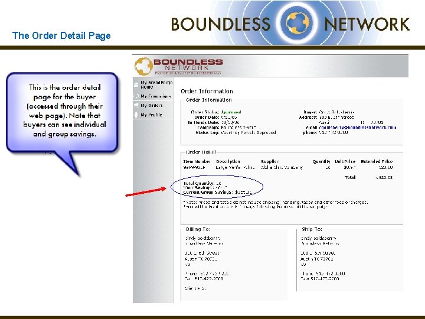
Task: Click the home icon beside My Brand Forge
Action: pyautogui.click(x=136, y=85)
